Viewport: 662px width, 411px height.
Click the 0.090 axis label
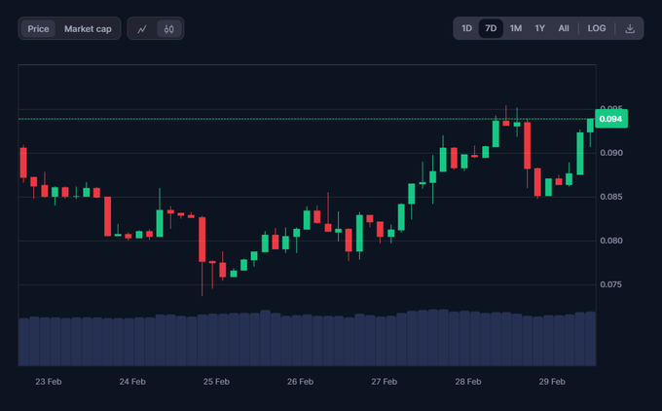click(611, 153)
